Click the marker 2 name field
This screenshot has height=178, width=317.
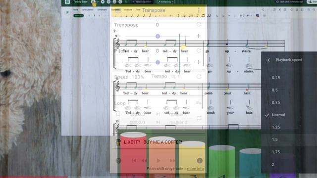(178, 122)
